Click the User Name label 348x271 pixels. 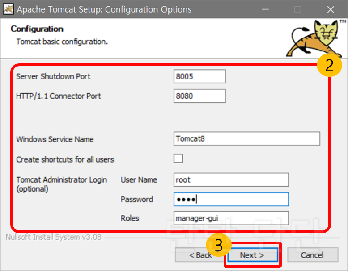click(x=139, y=180)
